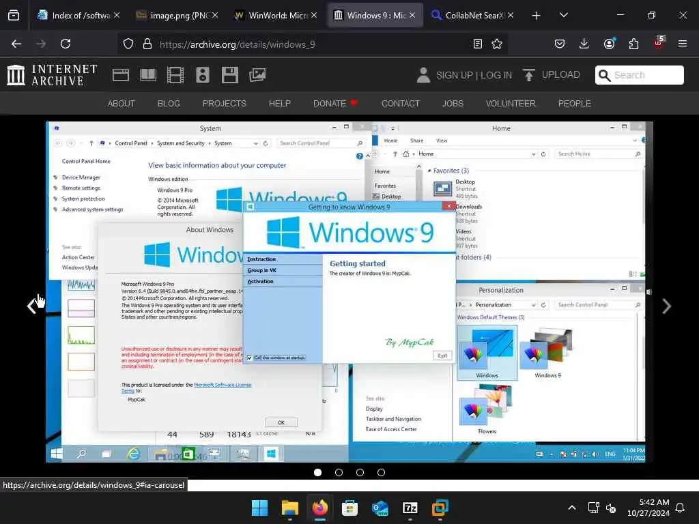Viewport: 699px width, 524px height.
Task: Go back using the browser back arrow
Action: coord(16,44)
